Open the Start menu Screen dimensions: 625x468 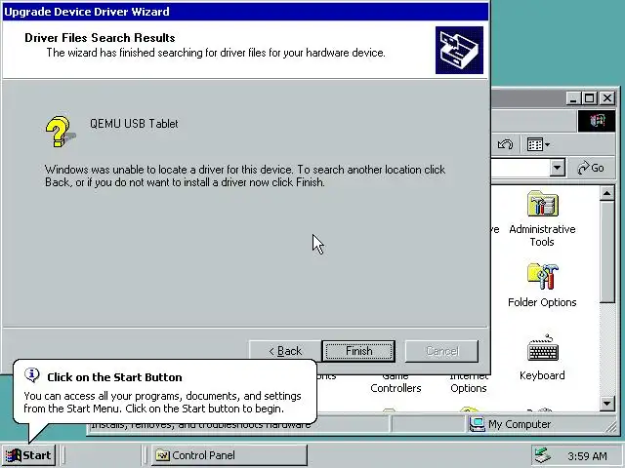(28, 455)
